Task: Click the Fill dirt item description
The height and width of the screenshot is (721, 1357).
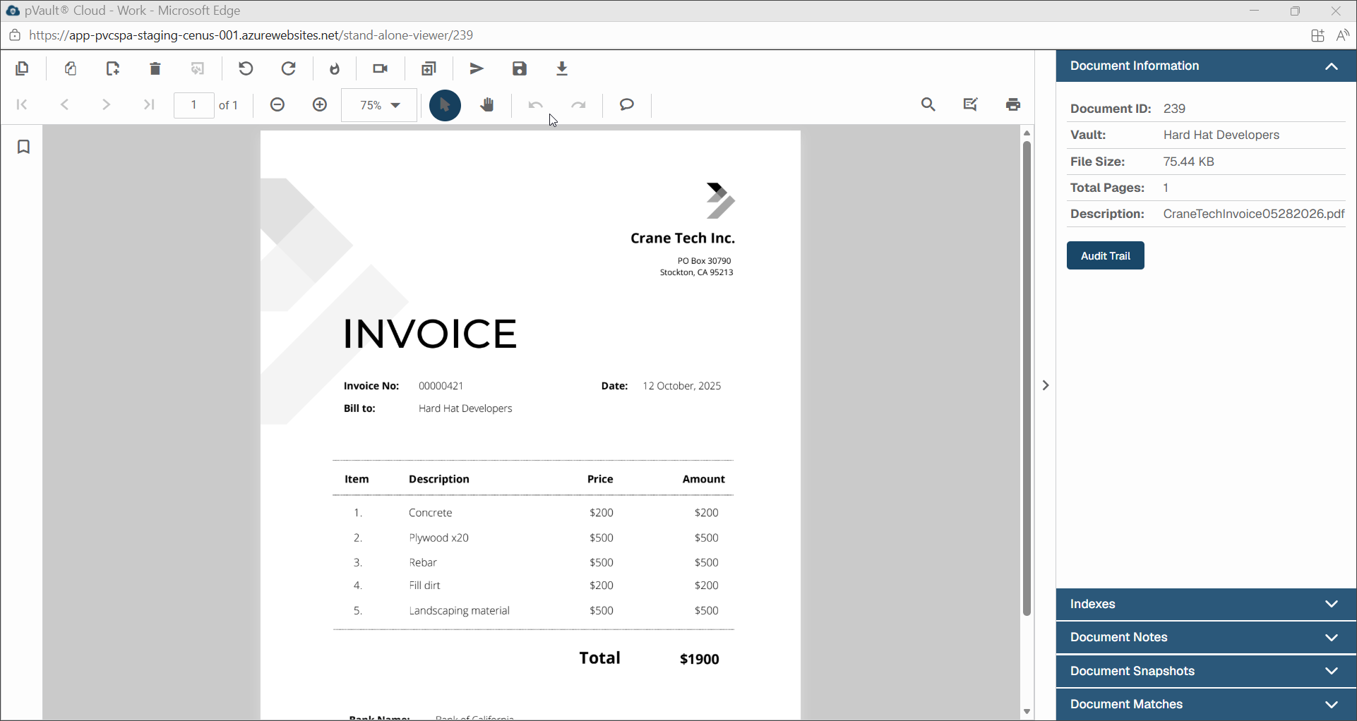Action: click(x=425, y=586)
